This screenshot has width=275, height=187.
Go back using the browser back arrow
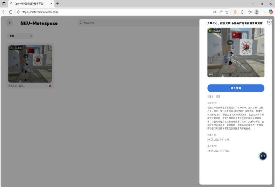pos(4,12)
